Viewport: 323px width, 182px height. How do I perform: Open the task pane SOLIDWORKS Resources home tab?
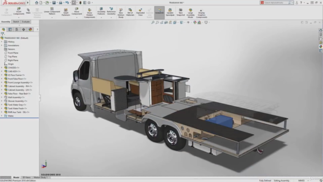(x=321, y=30)
